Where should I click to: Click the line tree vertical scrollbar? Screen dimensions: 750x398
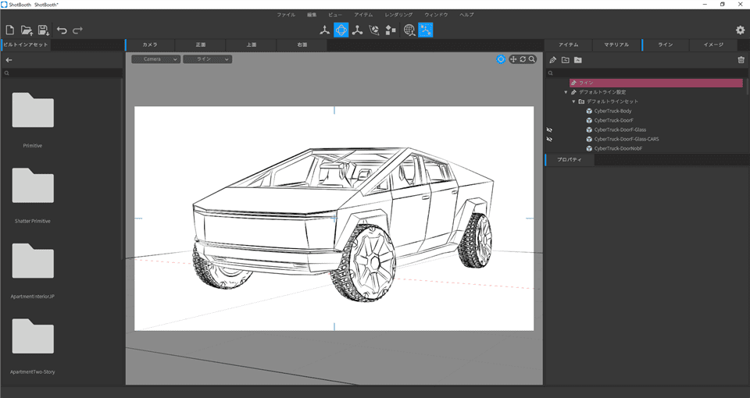click(x=748, y=86)
